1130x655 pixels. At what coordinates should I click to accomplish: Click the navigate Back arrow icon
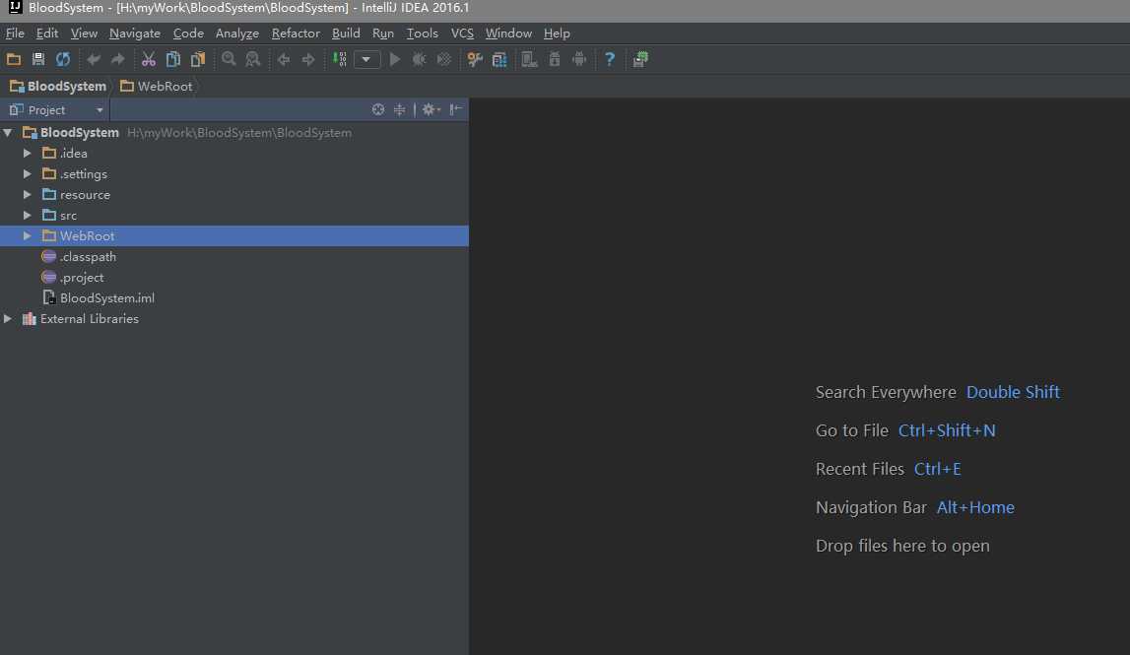point(283,59)
